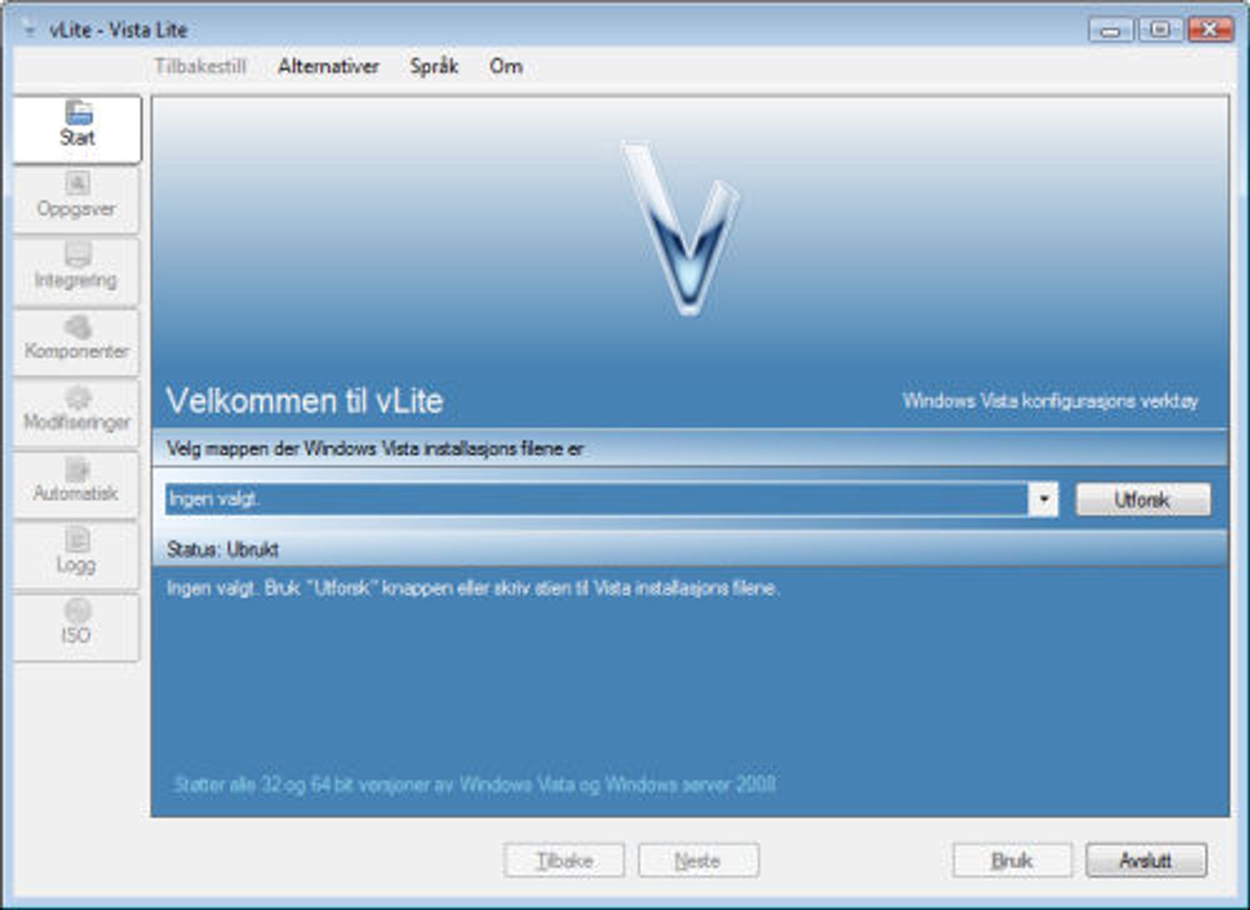Click the Neste button
1250x910 pixels.
pyautogui.click(x=698, y=861)
